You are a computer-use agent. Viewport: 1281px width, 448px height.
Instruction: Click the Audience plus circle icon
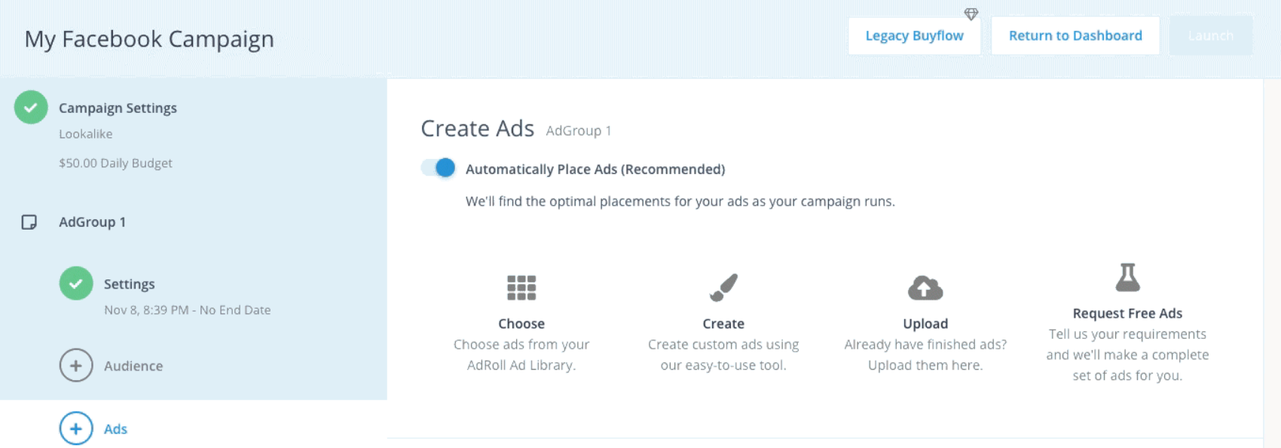(76, 366)
